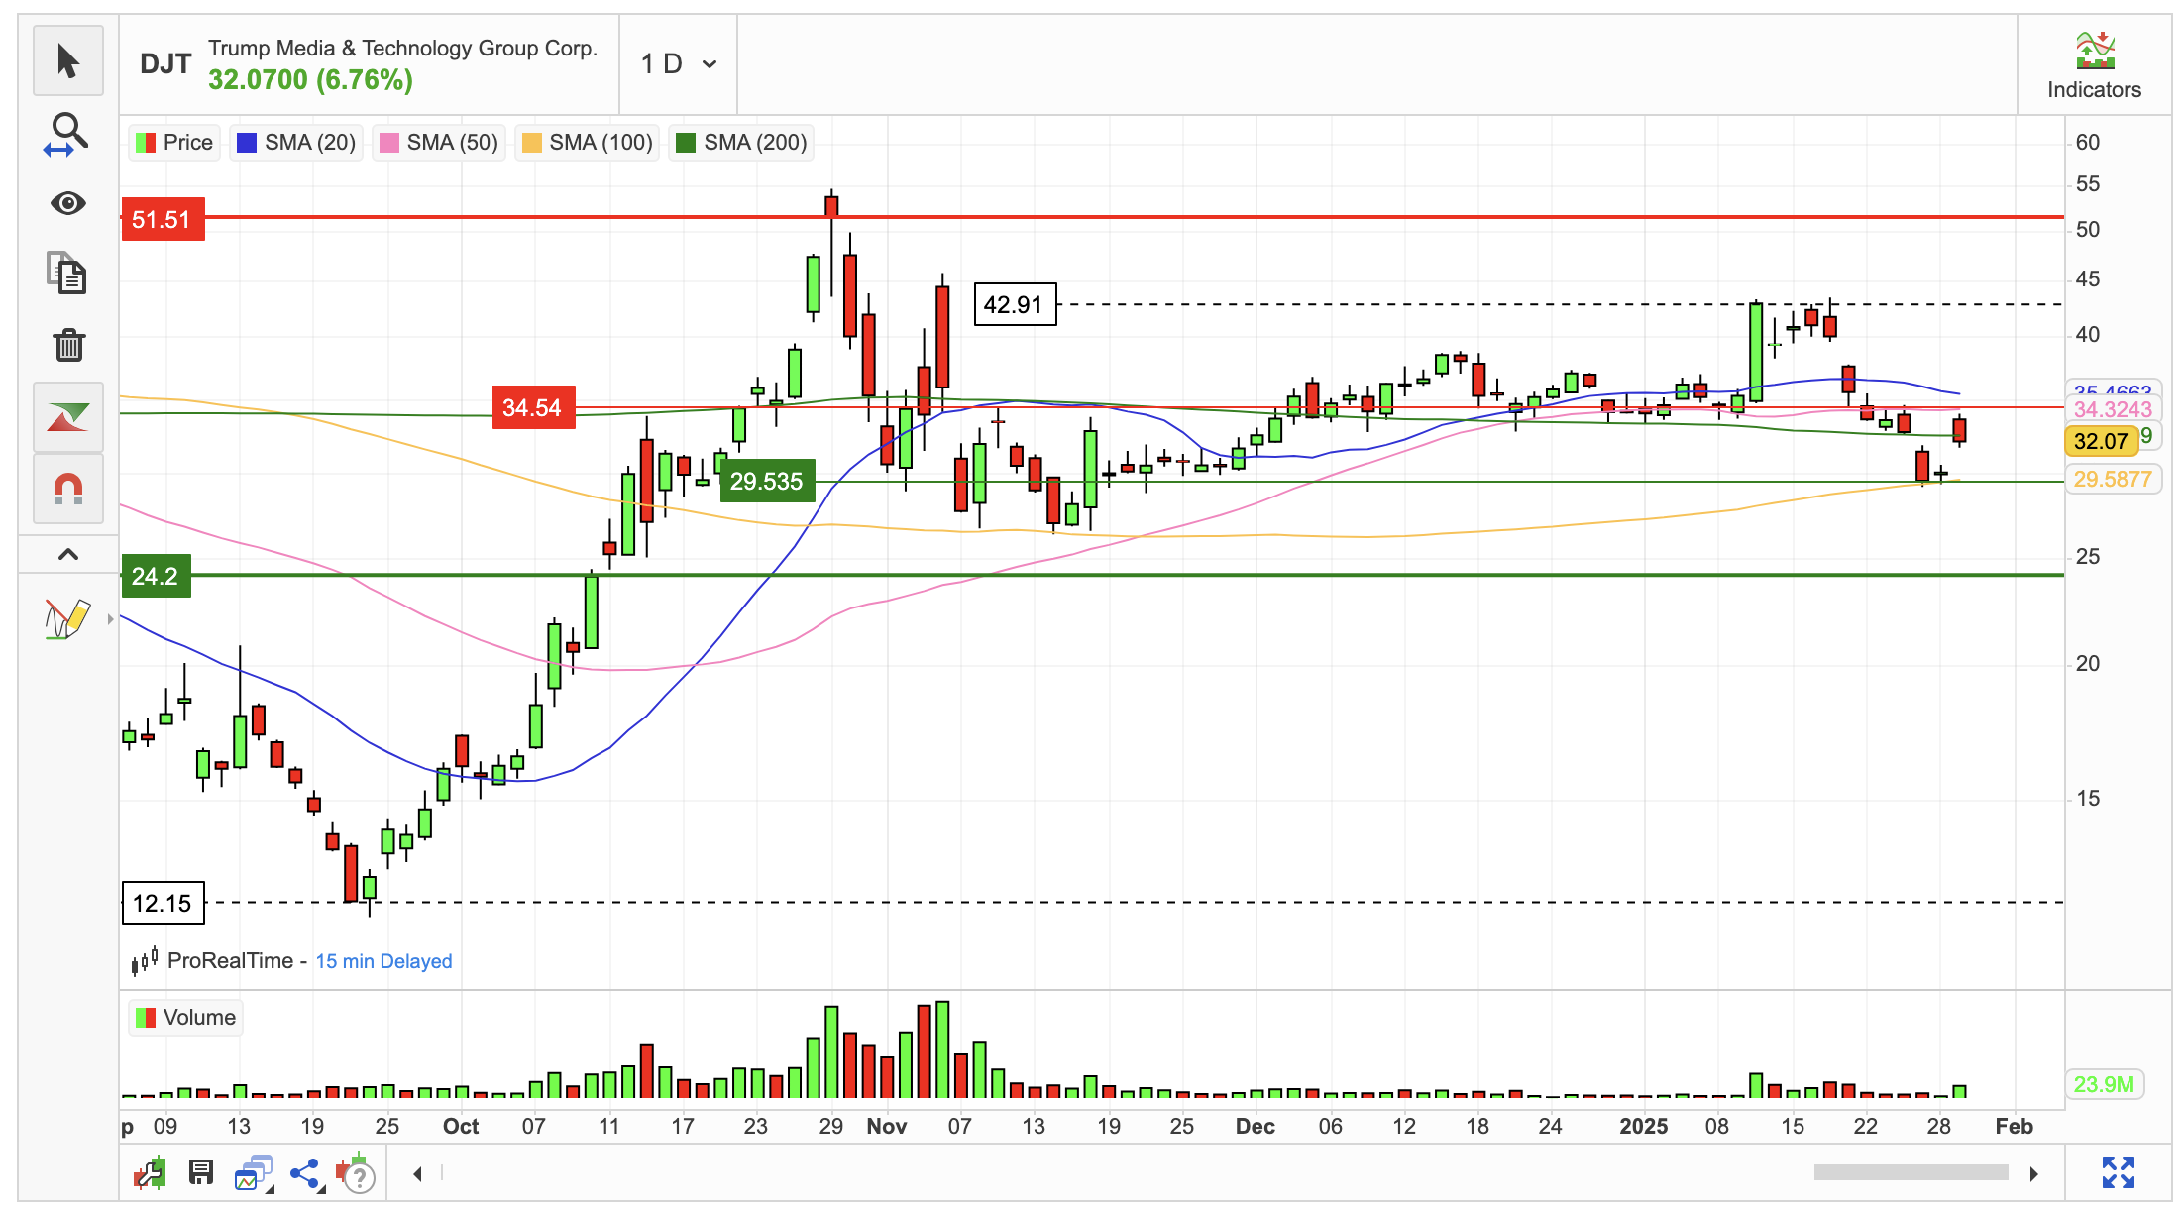
Task: Open the 15 min Delayed link
Action: (383, 961)
